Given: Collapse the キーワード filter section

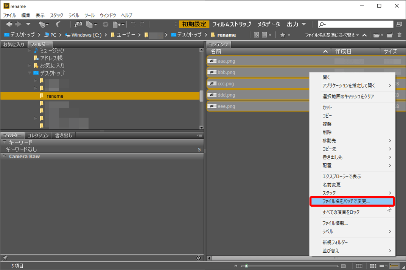Looking at the screenshot, I should 5,142.
